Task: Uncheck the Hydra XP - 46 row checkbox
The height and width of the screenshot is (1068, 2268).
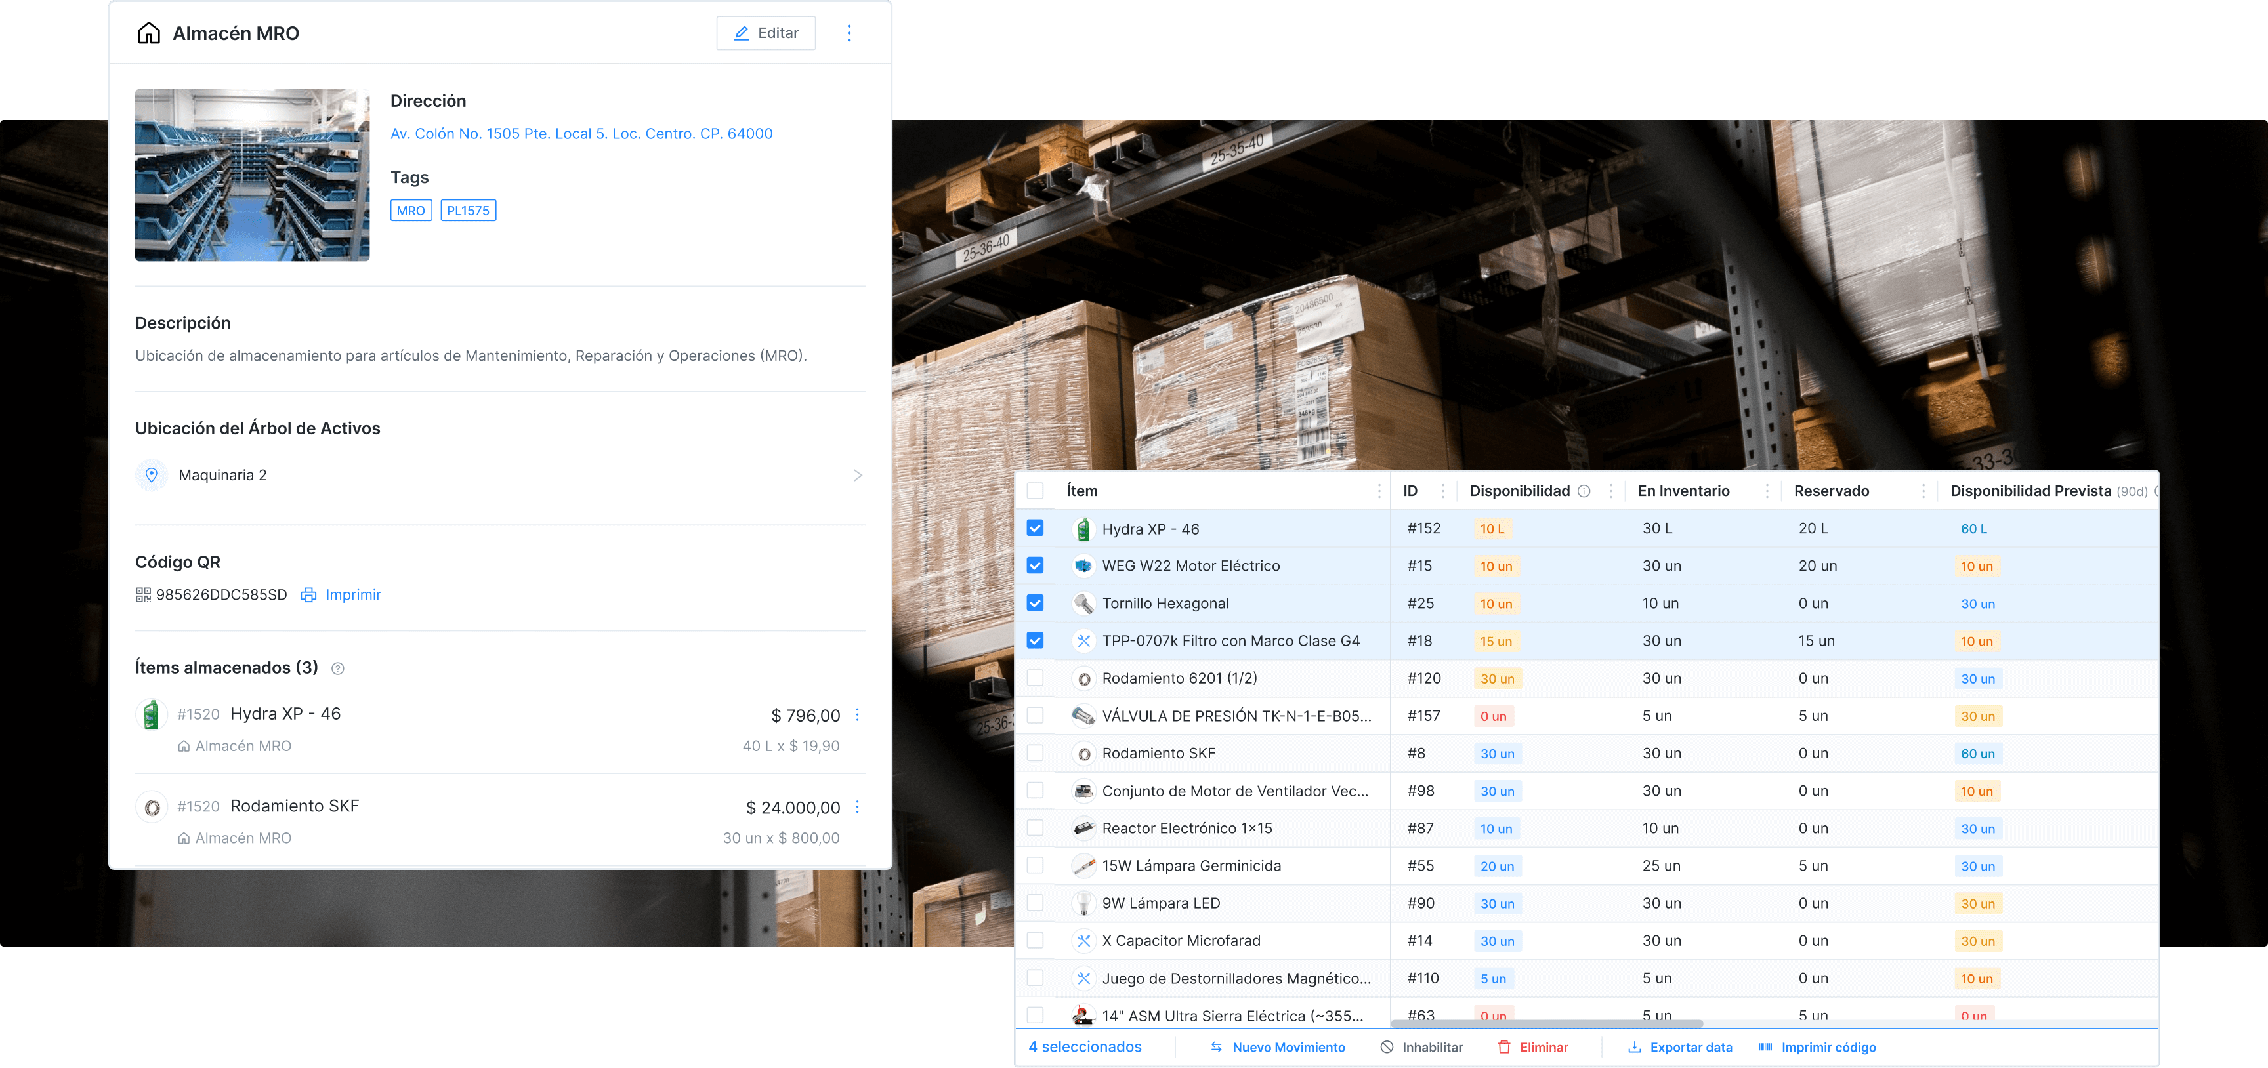Action: pos(1036,528)
